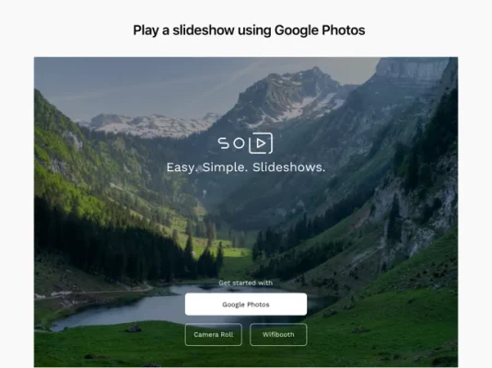
Task: Click the 'Get started with' label
Action: 246,282
